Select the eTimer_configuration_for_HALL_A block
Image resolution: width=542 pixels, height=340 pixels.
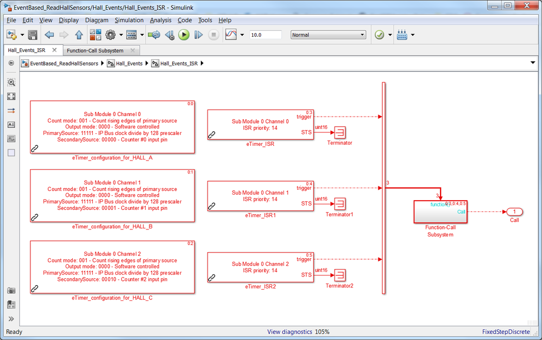pos(112,127)
